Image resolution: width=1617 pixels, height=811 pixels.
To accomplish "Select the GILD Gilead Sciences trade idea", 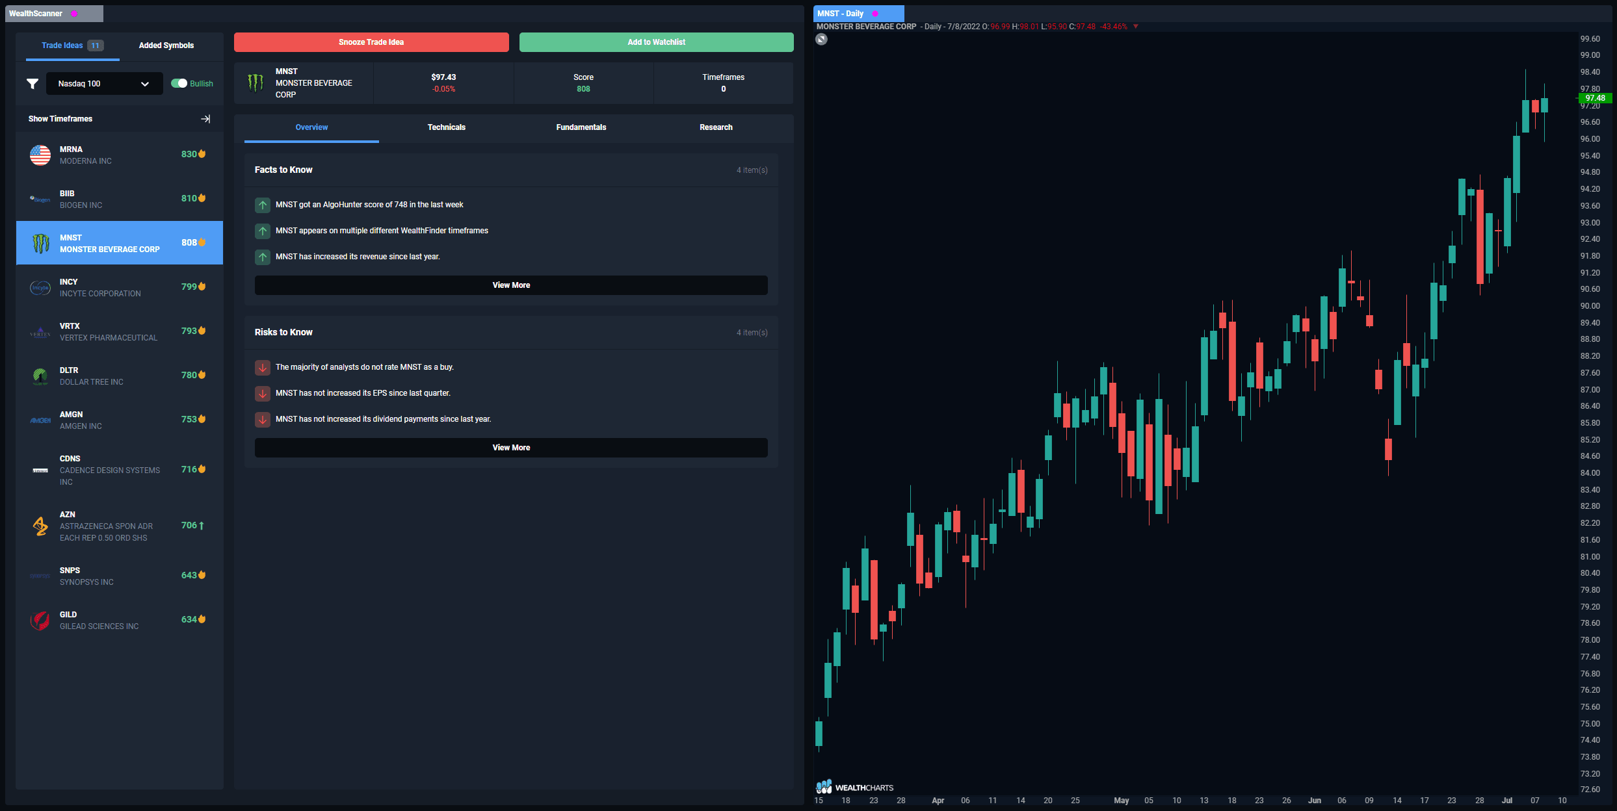I will 119,619.
